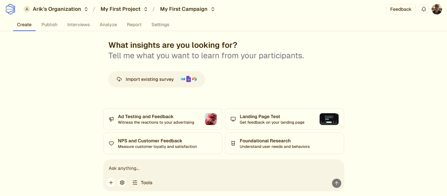Open the Interviews tab
The image size is (447, 196).
(79, 25)
